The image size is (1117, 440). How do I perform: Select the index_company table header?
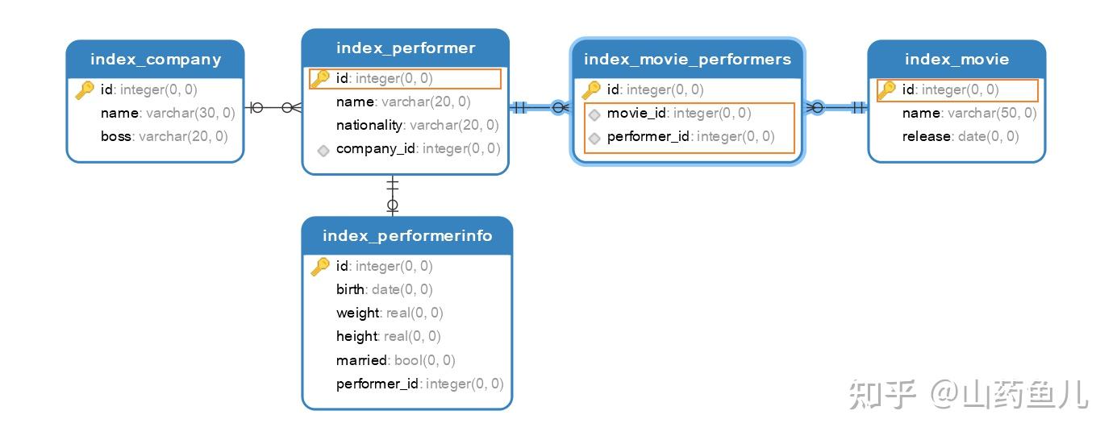click(x=155, y=59)
